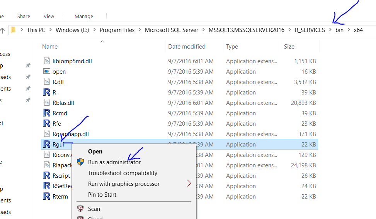Navigate to This PC in breadcrumb
Image resolution: width=376 pixels, height=219 pixels.
click(36, 30)
